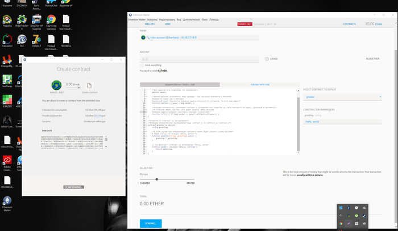Click inside the Solidity source code editor

coord(218,121)
